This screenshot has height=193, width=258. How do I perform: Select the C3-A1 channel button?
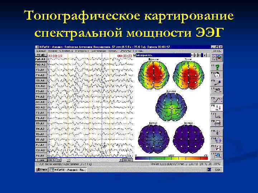[41, 80]
